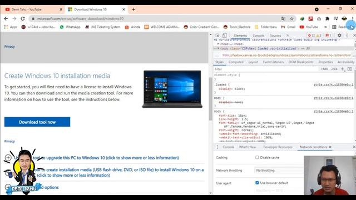This screenshot has height=200, width=356.
Task: Activate the DevTools inspect element picker icon
Action: pos(217,36)
